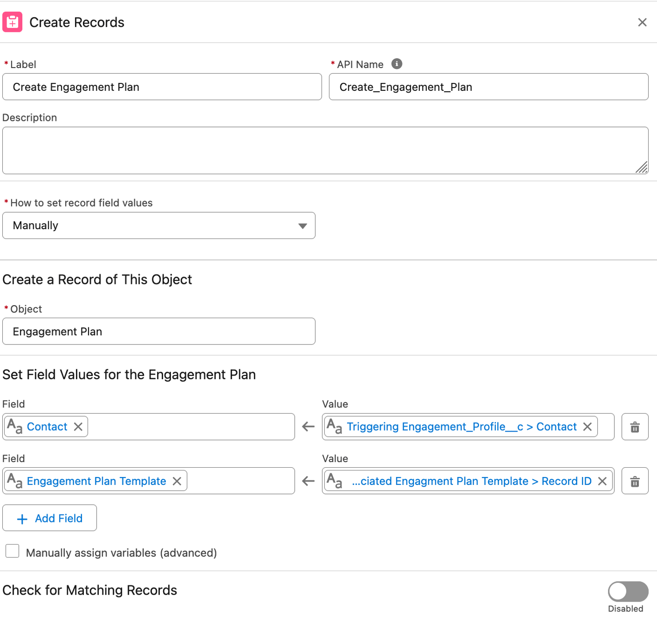The height and width of the screenshot is (627, 657).
Task: Check 'Manually assign variables (advanced)' checkbox
Action: [13, 551]
